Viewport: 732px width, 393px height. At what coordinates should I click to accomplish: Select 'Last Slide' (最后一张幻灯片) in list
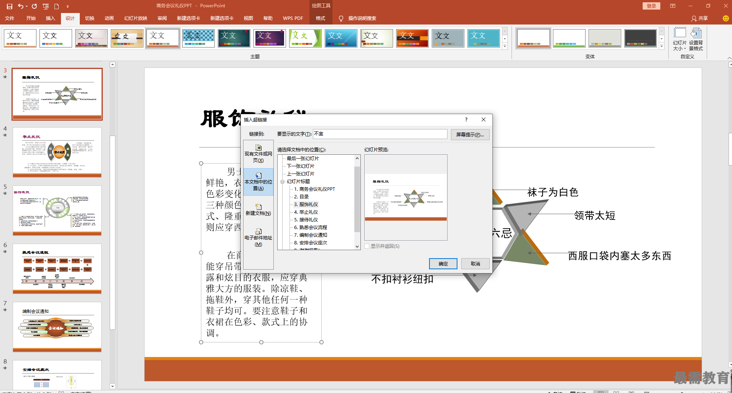(x=303, y=159)
